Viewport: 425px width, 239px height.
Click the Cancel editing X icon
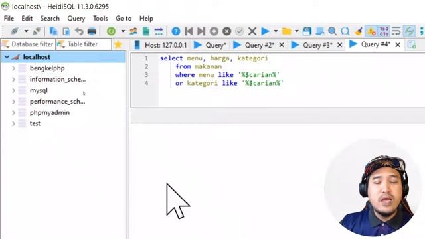pos(252,31)
